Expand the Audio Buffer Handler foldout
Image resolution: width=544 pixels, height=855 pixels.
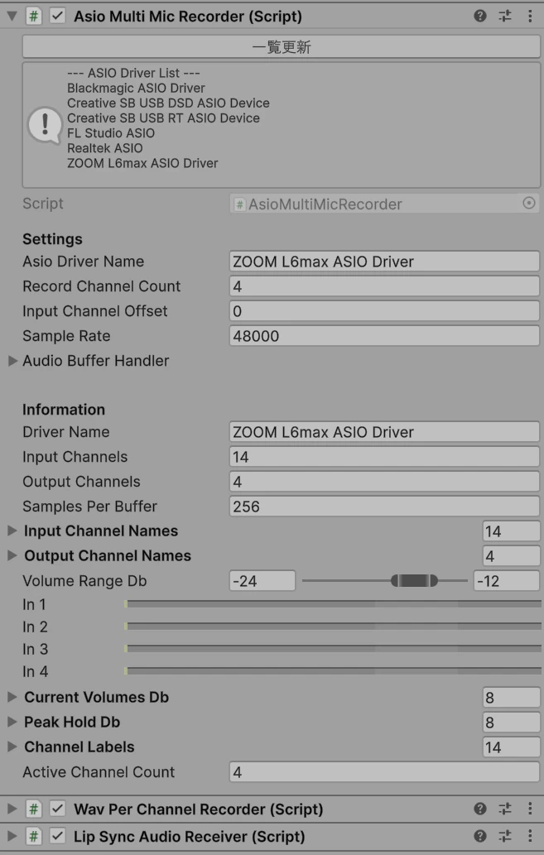[x=12, y=360]
